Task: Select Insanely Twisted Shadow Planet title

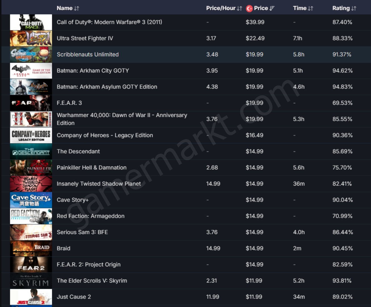Action: 99,184
